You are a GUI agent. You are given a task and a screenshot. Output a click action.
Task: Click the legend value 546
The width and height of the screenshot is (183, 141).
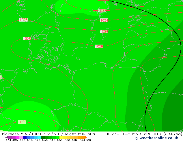(x=52, y=140)
